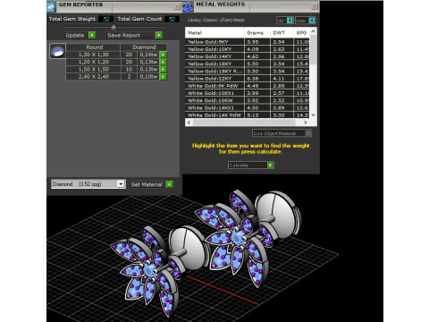Click the Diamond column header in Gem Reporter
The width and height of the screenshot is (429, 322).
pos(144,47)
